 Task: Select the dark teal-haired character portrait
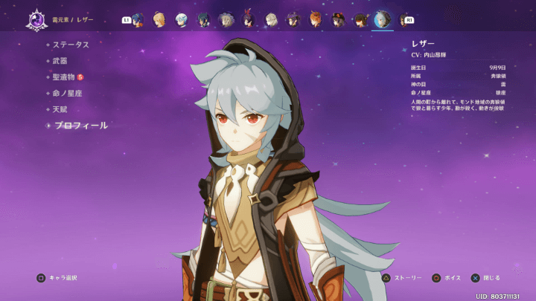(x=204, y=20)
